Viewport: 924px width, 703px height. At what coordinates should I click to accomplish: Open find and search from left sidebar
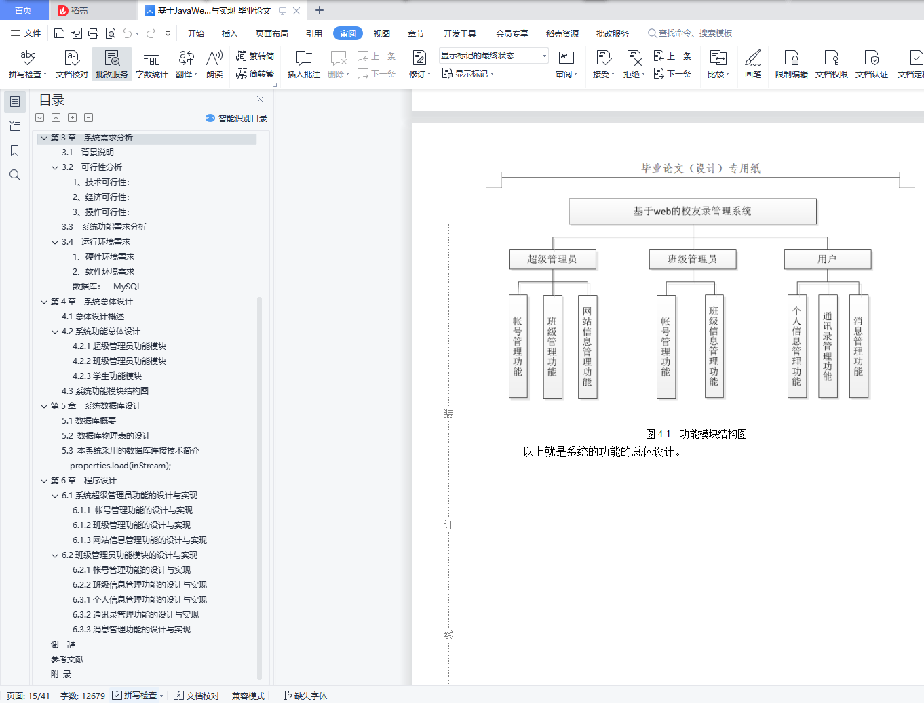(x=15, y=175)
